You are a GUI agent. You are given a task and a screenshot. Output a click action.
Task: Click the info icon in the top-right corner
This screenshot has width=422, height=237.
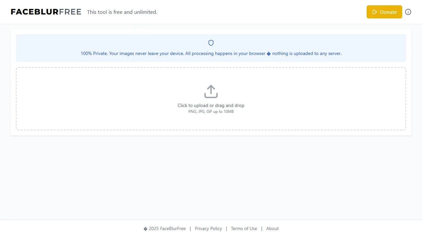(408, 12)
